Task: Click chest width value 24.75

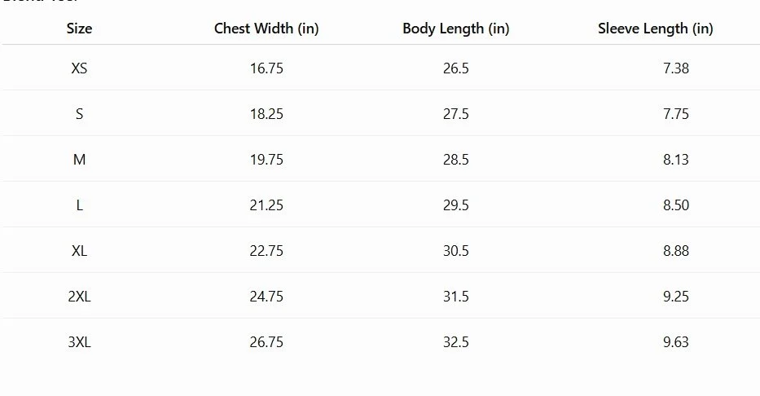Action: coord(266,296)
